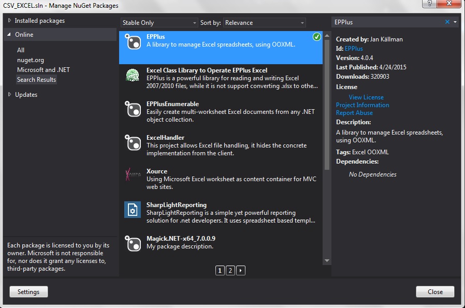This screenshot has height=308, width=465.
Task: Click the Xource package logo
Action: point(133,174)
